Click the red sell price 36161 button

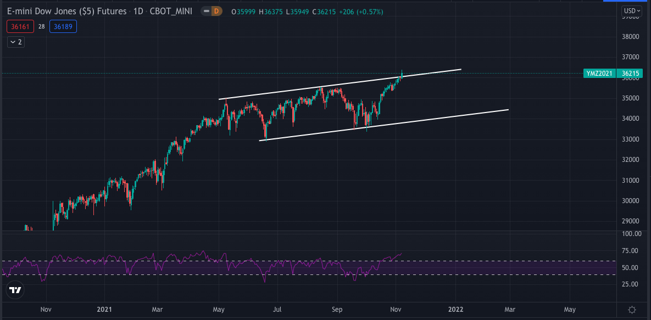point(20,26)
